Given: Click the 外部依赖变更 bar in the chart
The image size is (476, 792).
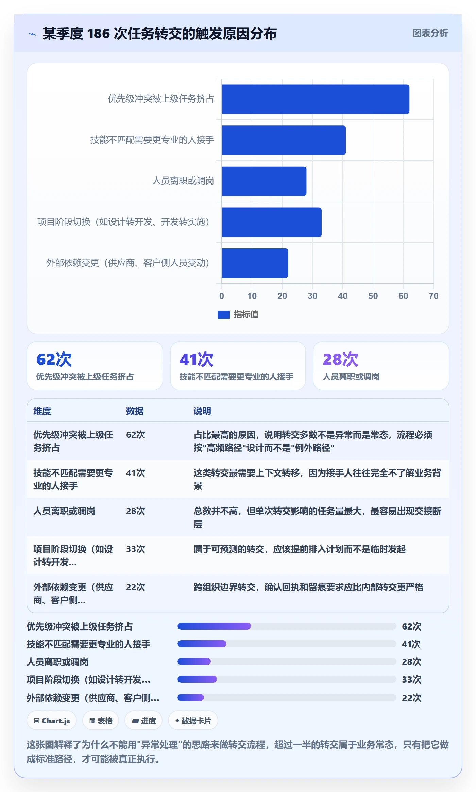Looking at the screenshot, I should pos(255,263).
